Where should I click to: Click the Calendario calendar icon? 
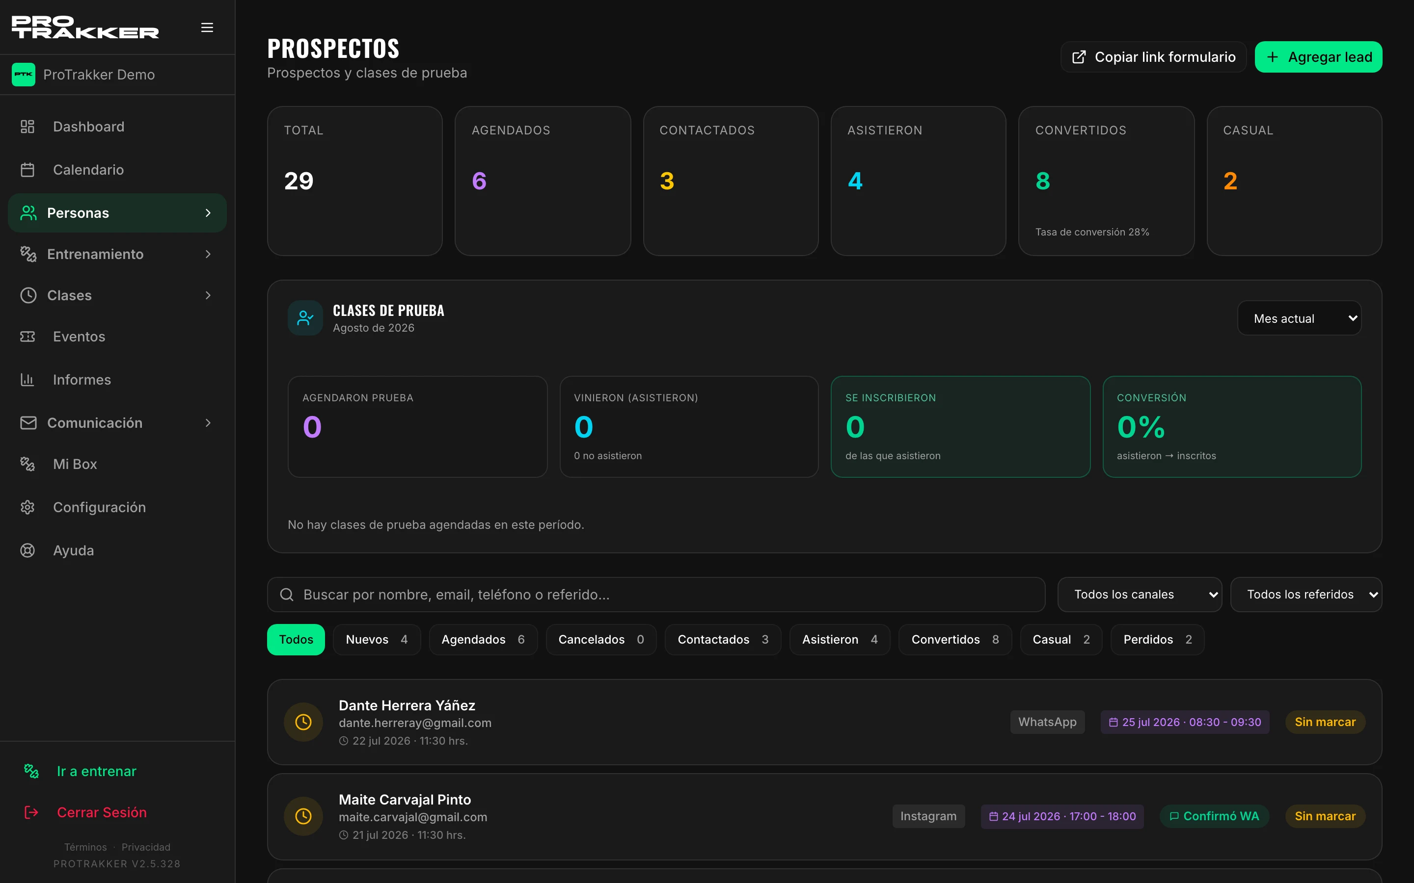point(27,170)
